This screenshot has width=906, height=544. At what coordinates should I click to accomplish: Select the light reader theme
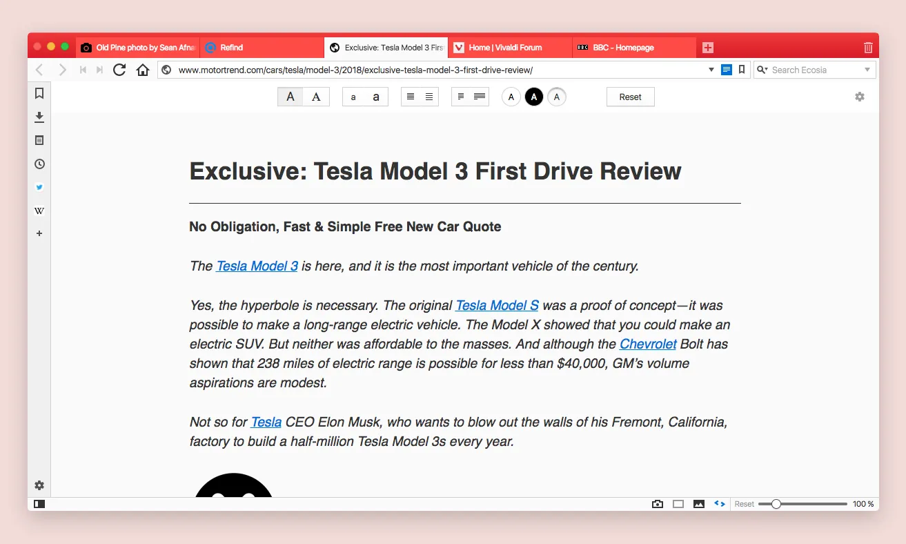[511, 97]
